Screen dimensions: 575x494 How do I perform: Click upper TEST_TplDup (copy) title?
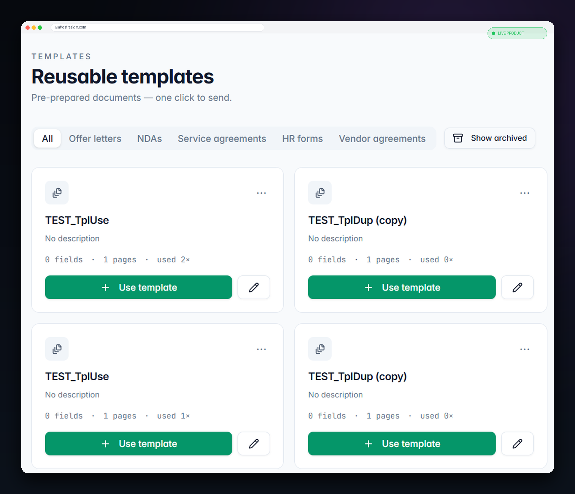coord(357,220)
